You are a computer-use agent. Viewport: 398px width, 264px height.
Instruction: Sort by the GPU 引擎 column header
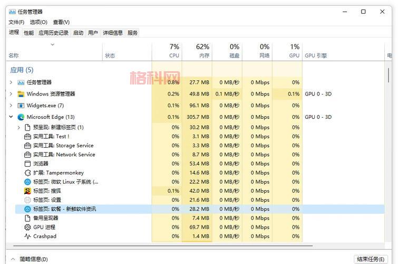(x=343, y=51)
